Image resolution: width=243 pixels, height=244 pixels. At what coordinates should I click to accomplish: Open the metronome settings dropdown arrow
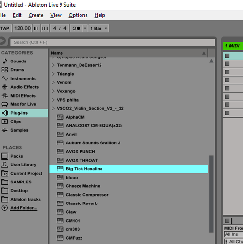pyautogui.click(x=85, y=28)
